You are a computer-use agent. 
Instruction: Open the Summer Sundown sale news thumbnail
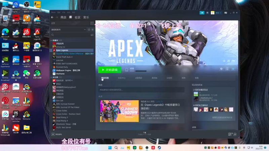[119, 111]
